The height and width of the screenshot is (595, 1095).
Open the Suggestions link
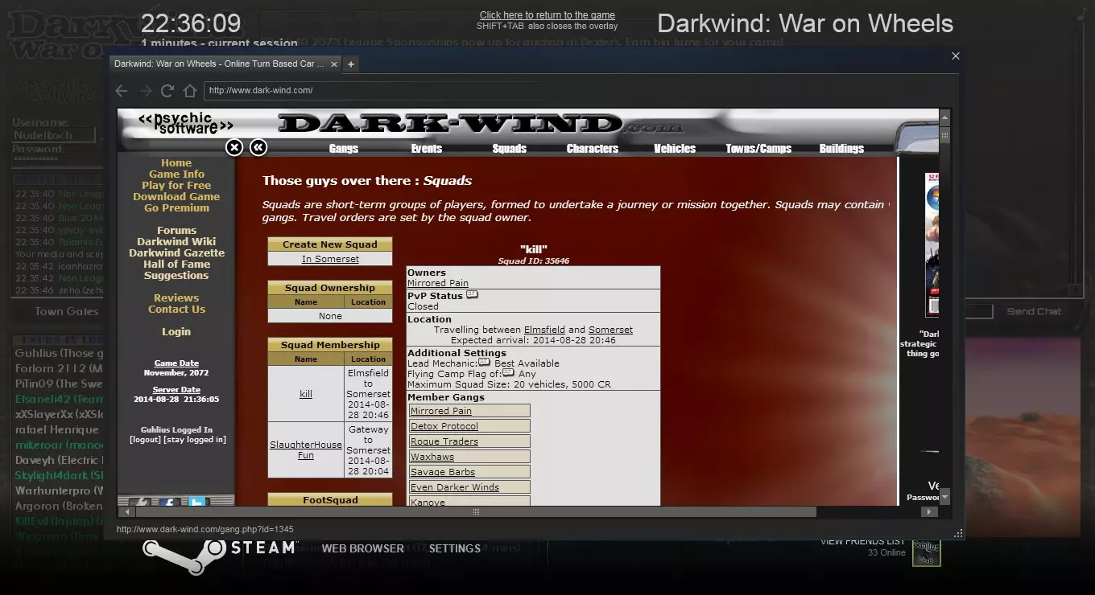click(176, 275)
